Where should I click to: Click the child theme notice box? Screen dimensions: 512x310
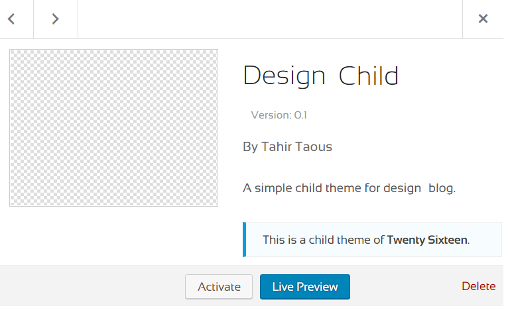coord(372,240)
